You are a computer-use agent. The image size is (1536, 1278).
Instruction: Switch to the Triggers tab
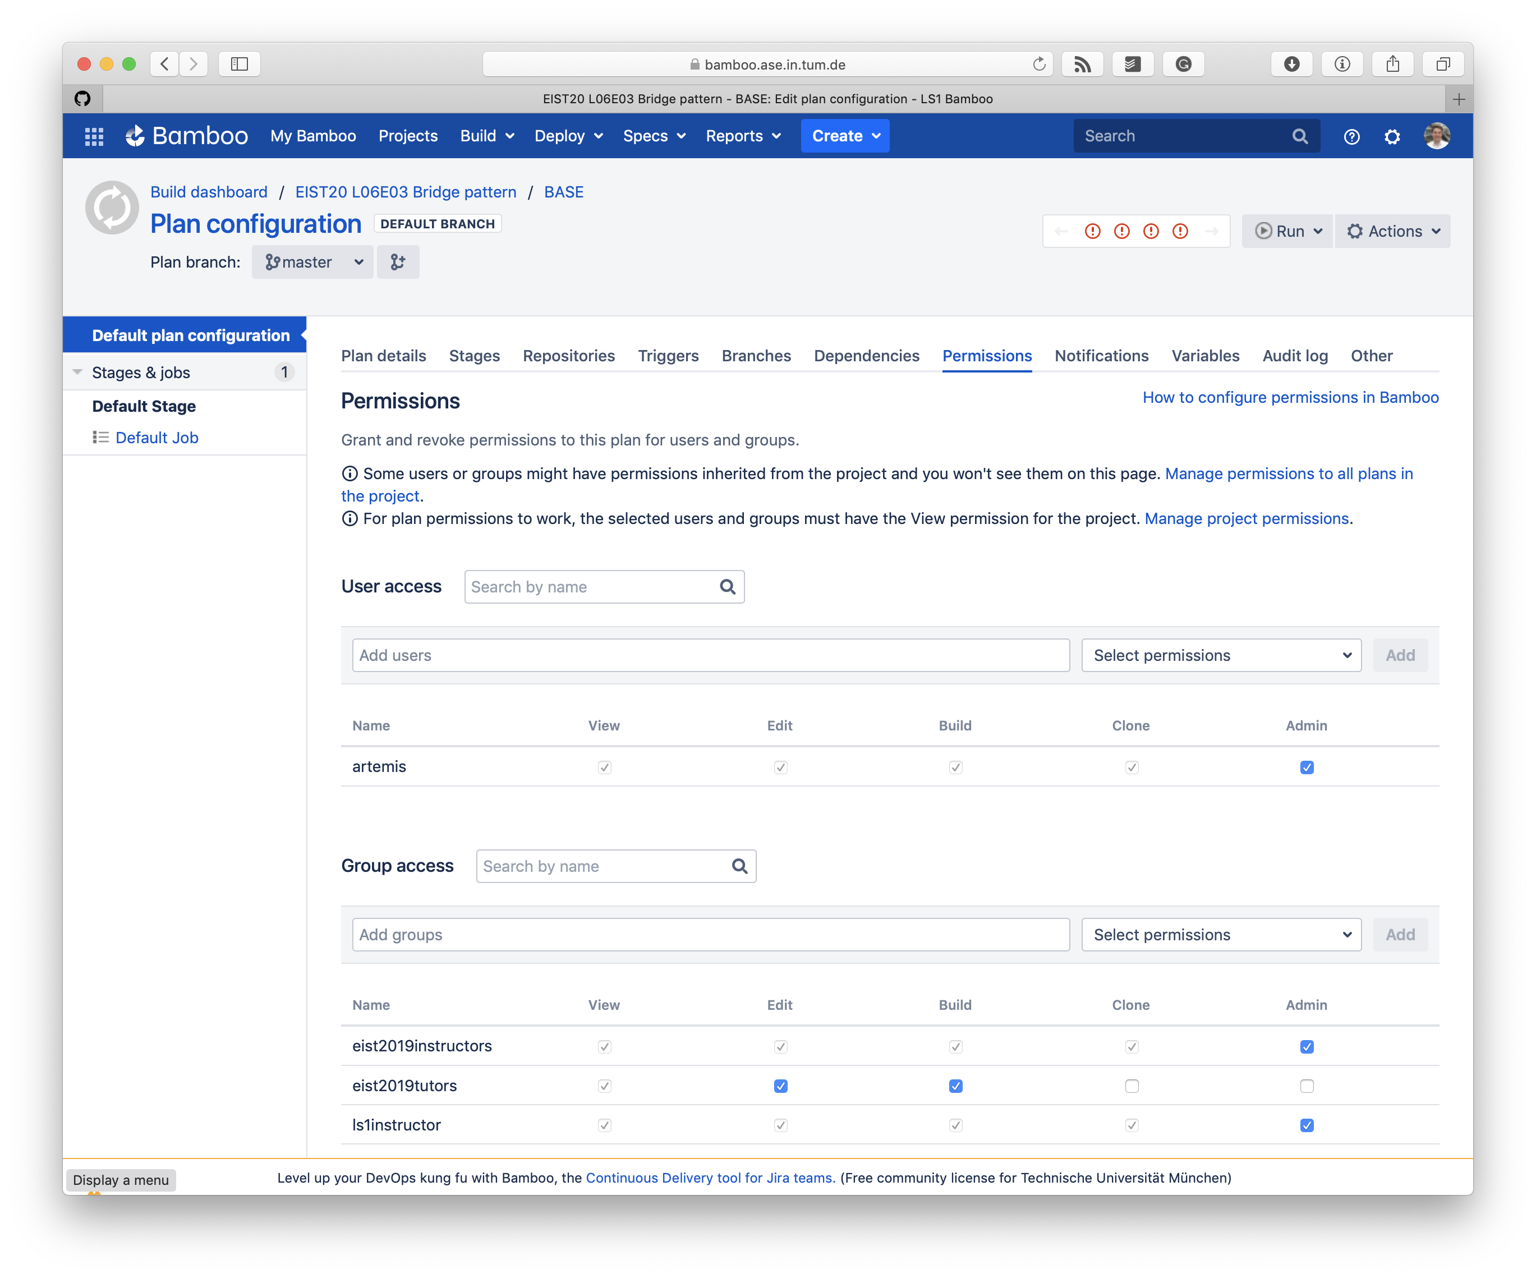(x=668, y=356)
